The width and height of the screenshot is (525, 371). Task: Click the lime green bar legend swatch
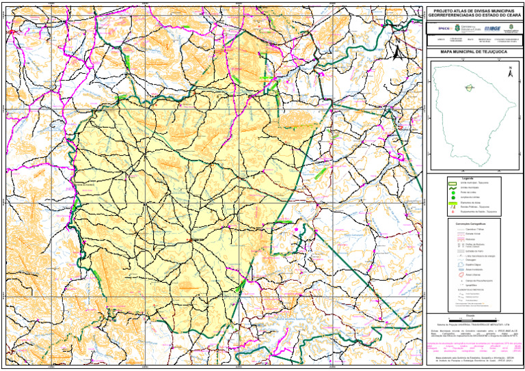[453, 203]
